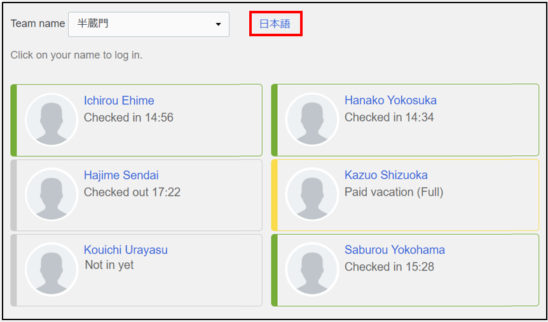Click Ichirou Ehime's avatar icon

(x=51, y=120)
